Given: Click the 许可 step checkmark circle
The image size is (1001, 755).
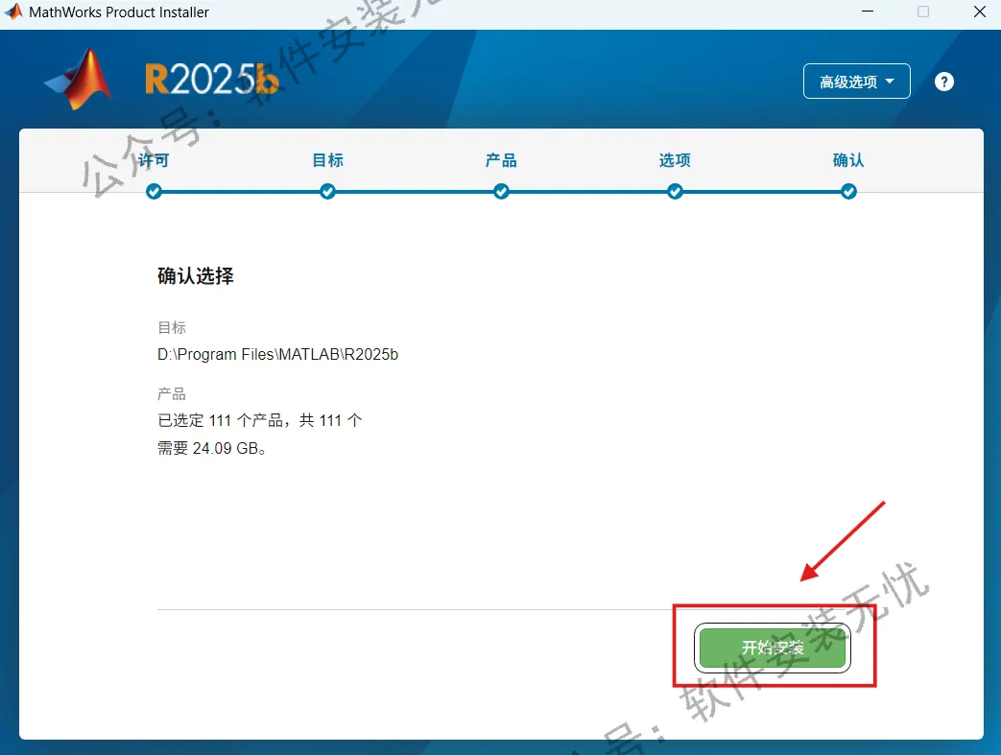Looking at the screenshot, I should click(154, 192).
